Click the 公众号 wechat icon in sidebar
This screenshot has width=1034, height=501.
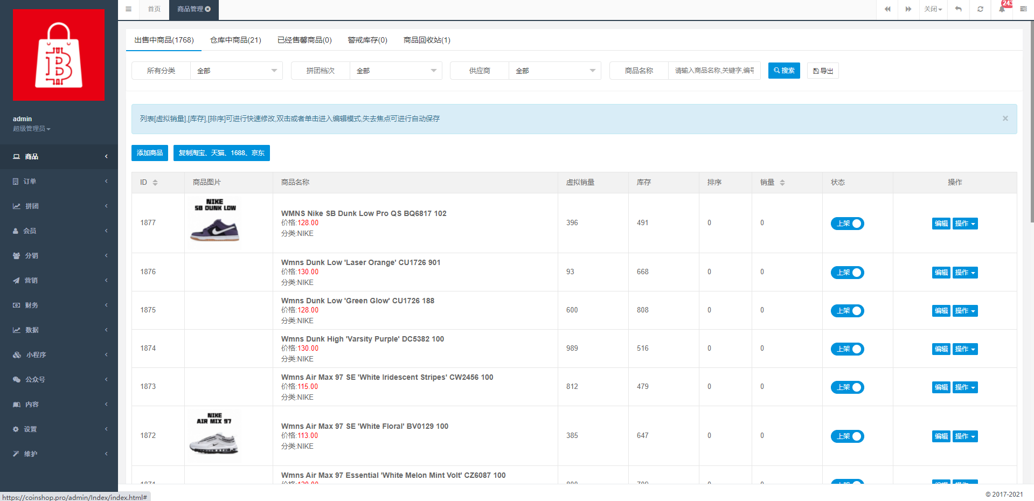(x=17, y=380)
